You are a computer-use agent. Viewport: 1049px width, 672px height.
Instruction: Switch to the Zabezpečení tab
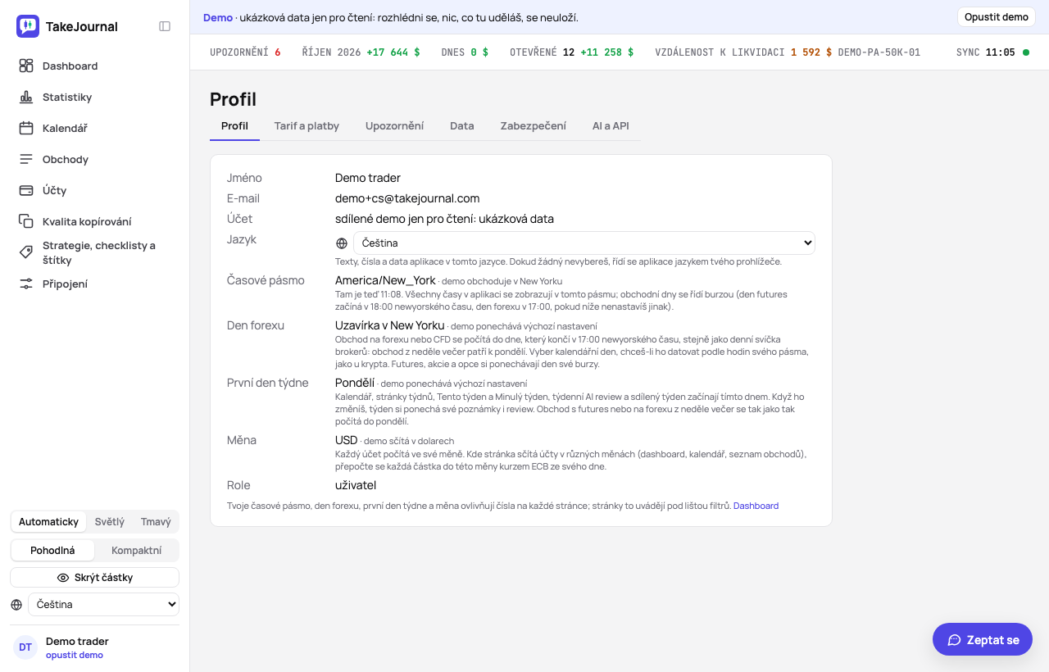[x=534, y=126]
